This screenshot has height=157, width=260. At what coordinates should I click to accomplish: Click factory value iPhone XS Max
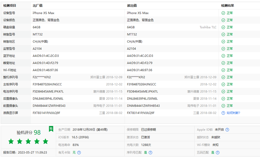(43, 13)
